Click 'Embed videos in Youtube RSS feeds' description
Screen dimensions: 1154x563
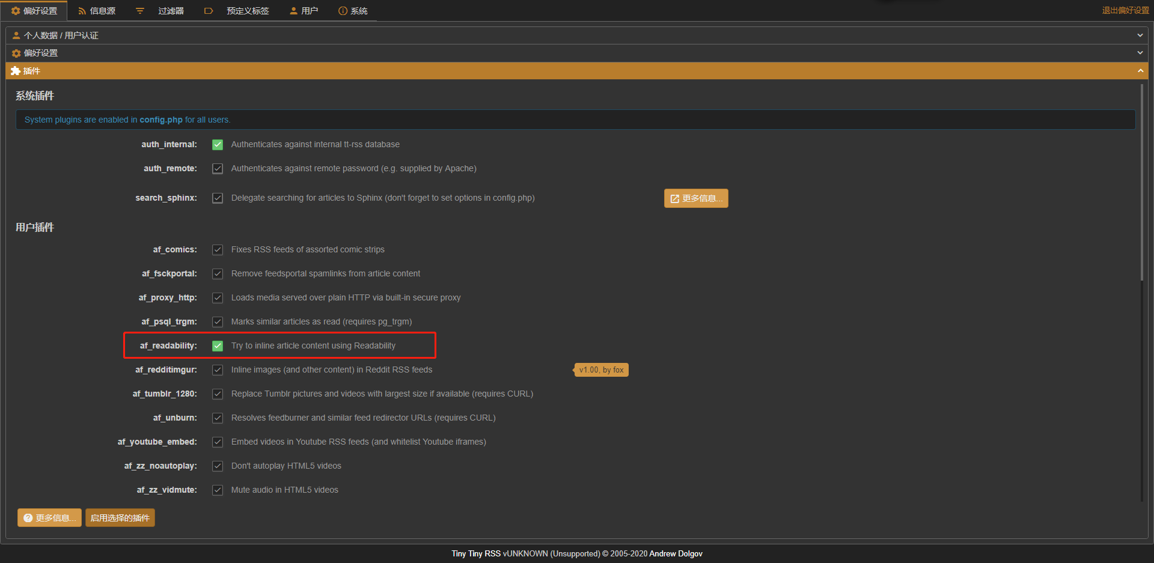359,442
